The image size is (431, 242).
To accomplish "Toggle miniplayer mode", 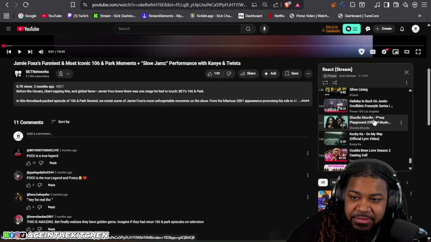I will (x=396, y=52).
